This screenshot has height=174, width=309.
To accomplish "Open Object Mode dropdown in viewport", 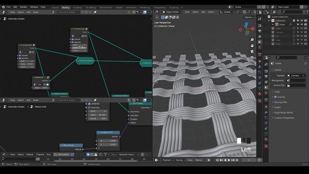I will pyautogui.click(x=172, y=12).
